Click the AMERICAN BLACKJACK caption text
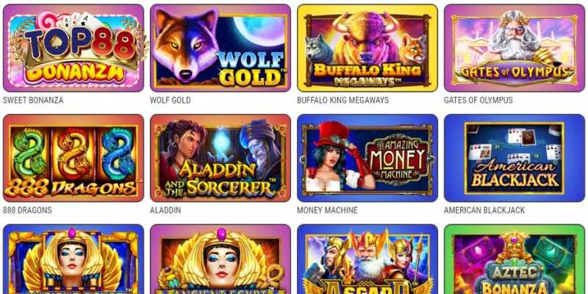This screenshot has width=588, height=294. [484, 210]
